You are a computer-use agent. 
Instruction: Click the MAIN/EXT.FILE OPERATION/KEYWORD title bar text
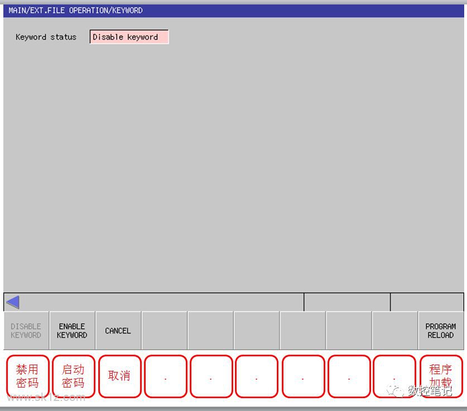pyautogui.click(x=75, y=11)
